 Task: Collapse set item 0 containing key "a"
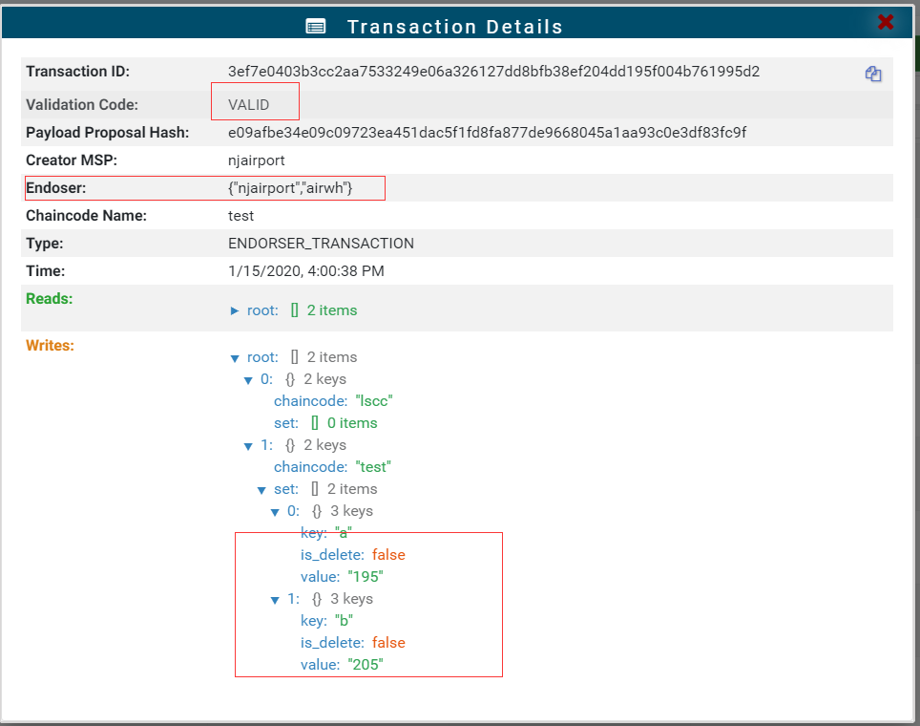pyautogui.click(x=276, y=512)
